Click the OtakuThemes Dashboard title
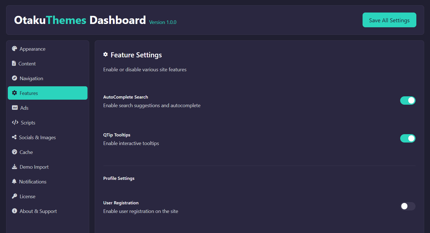This screenshot has height=233, width=430. pyautogui.click(x=80, y=20)
